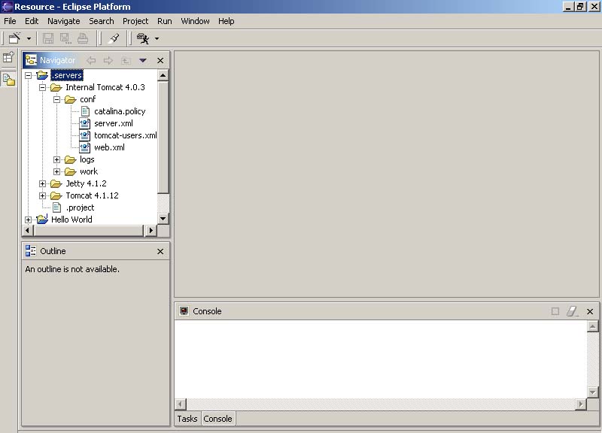Select the Hello World project label
602x433 pixels.
click(x=71, y=220)
